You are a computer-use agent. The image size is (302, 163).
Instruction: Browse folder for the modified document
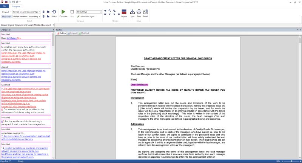click(48, 17)
